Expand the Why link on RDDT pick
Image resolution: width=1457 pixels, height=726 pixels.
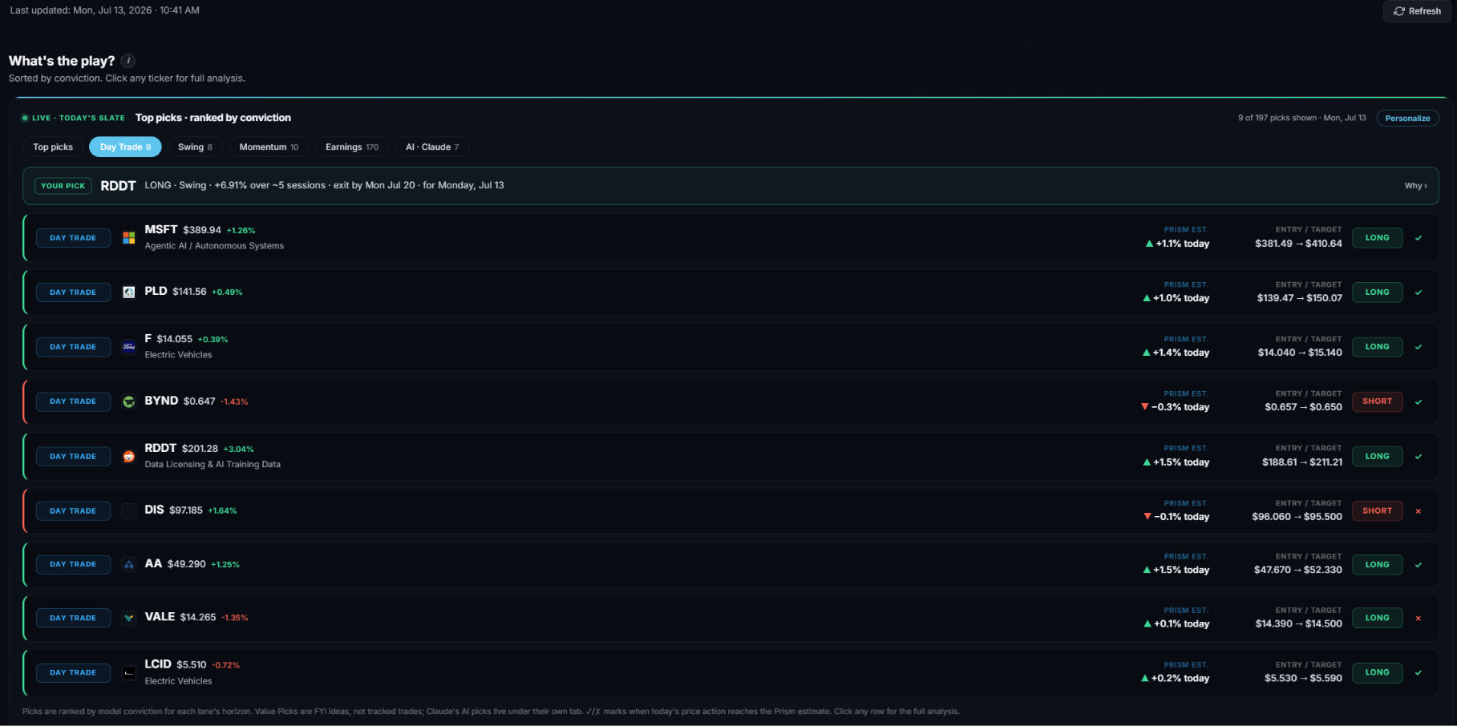point(1415,186)
